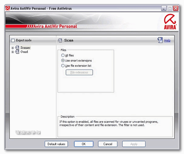This screenshot has width=184, height=154.
Task: Click the Apply button
Action: pyautogui.click(x=134, y=144)
